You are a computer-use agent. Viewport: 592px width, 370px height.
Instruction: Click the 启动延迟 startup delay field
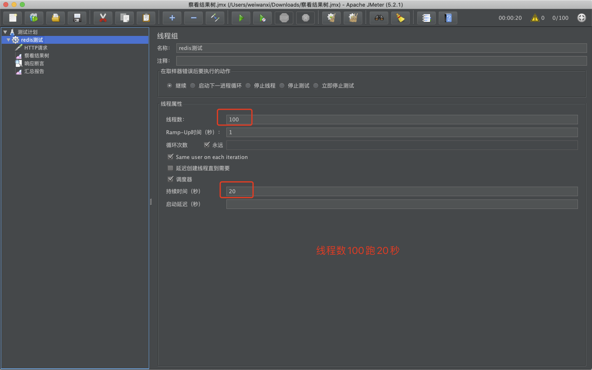[402, 204]
